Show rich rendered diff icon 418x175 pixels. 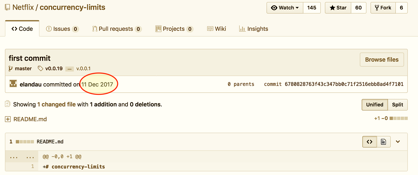click(x=383, y=142)
